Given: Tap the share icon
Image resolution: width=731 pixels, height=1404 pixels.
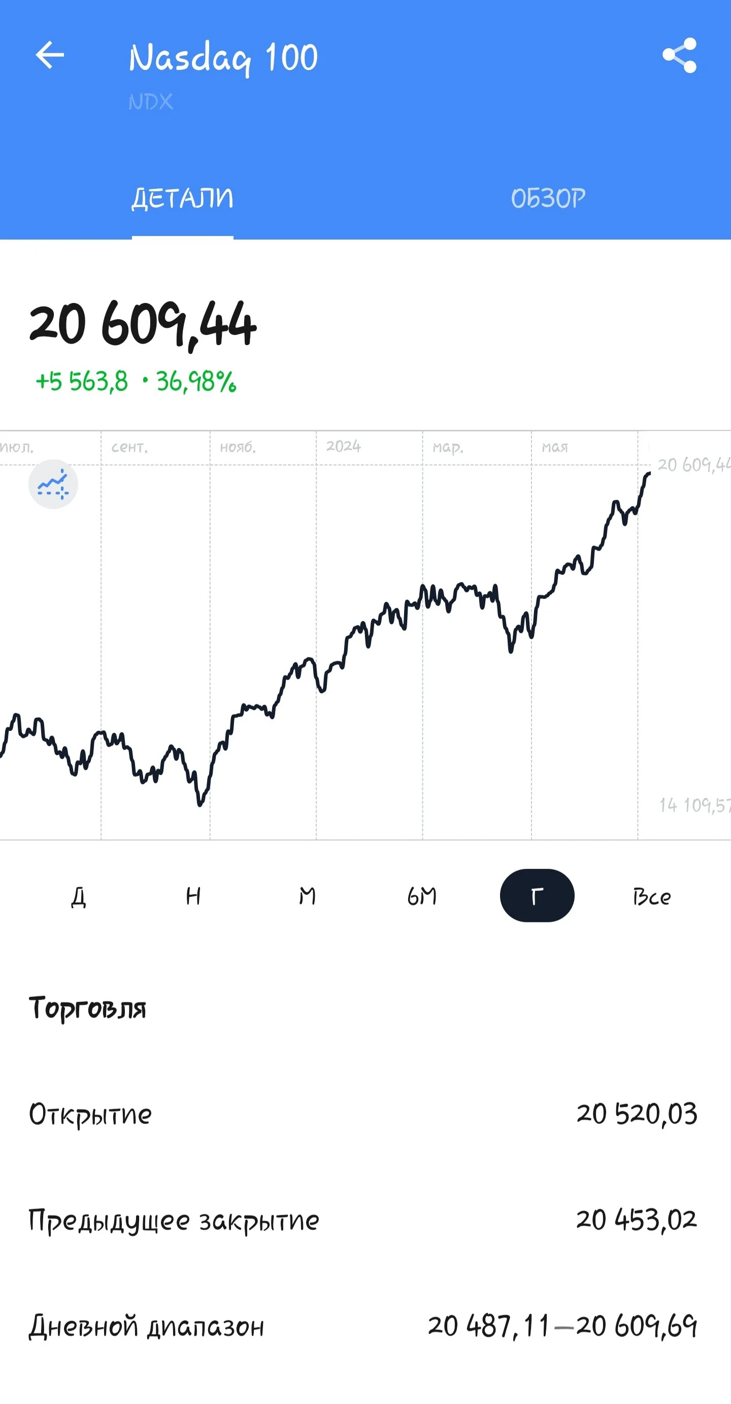Looking at the screenshot, I should pyautogui.click(x=679, y=55).
